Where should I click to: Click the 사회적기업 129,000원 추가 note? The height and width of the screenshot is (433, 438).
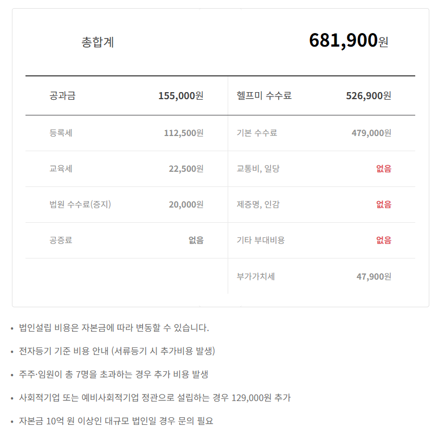click(x=154, y=398)
